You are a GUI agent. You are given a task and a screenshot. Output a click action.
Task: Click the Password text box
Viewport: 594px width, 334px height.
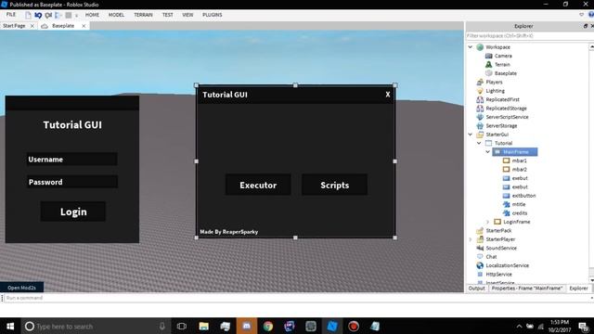click(72, 182)
